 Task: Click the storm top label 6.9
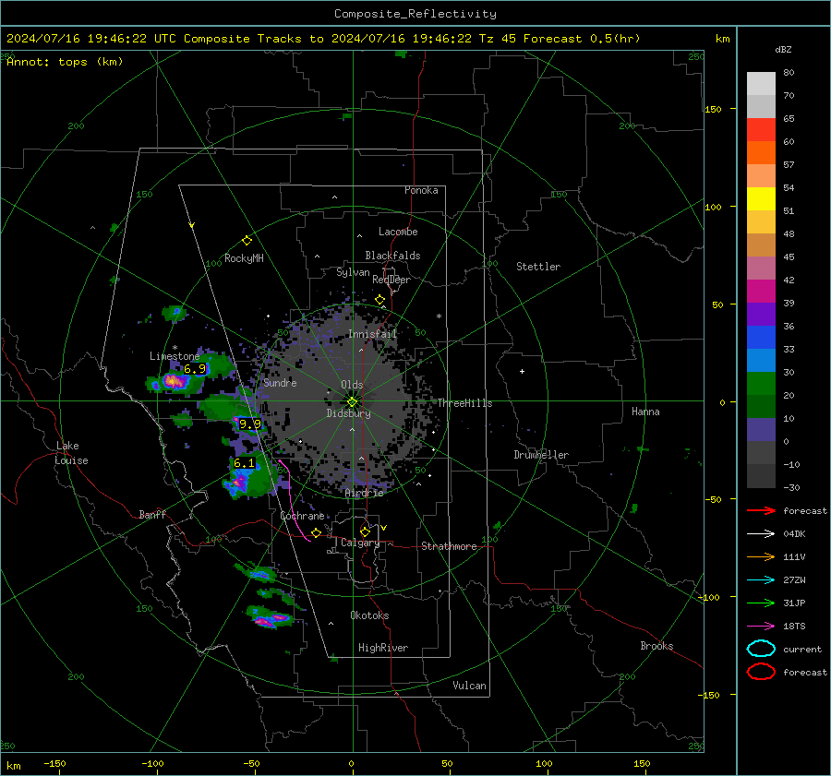point(195,369)
